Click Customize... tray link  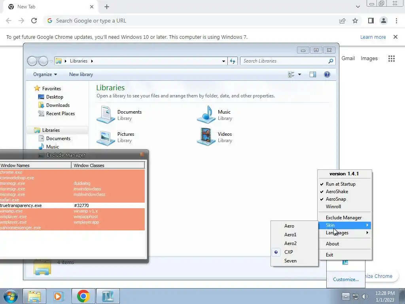(346, 279)
